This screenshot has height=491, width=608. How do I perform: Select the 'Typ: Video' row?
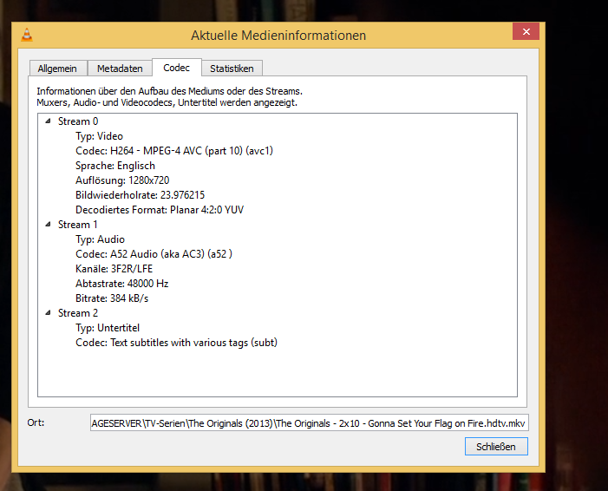coord(99,136)
